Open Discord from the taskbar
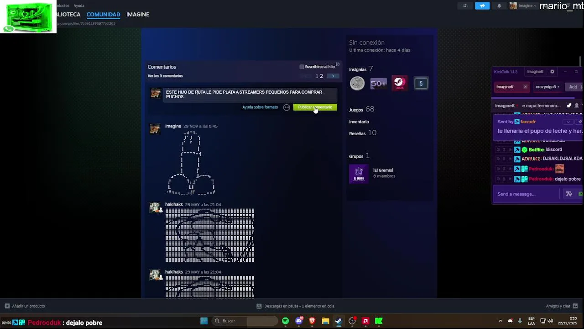 (x=299, y=321)
